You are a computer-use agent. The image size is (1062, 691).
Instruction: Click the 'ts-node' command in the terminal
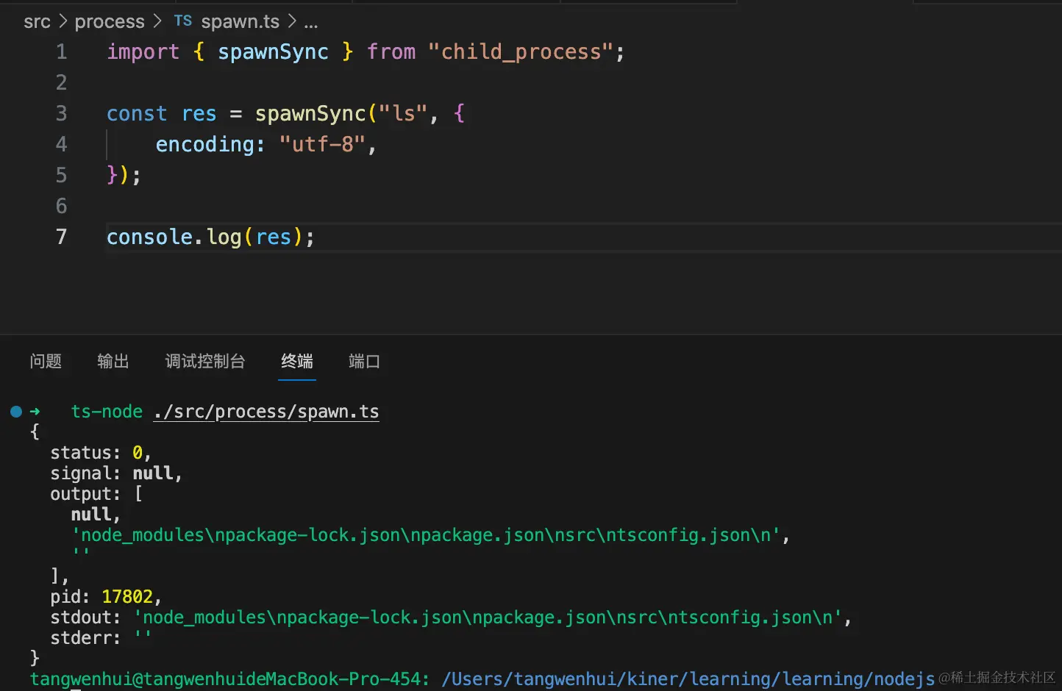tap(107, 412)
